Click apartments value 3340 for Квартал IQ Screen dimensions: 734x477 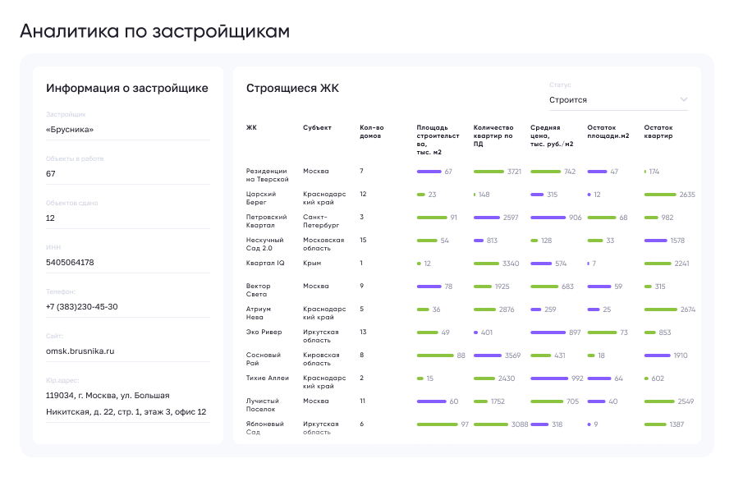pyautogui.click(x=511, y=264)
